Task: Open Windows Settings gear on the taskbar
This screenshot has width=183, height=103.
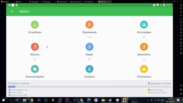Action: 110,100
